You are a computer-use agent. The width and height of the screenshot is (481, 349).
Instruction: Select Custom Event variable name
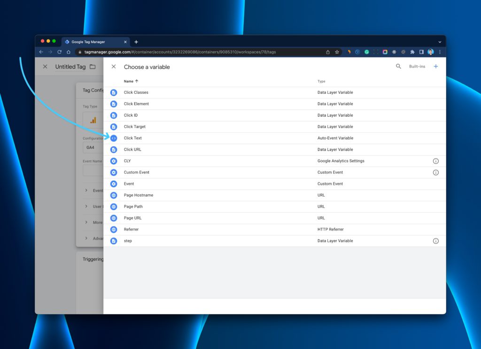(137, 172)
